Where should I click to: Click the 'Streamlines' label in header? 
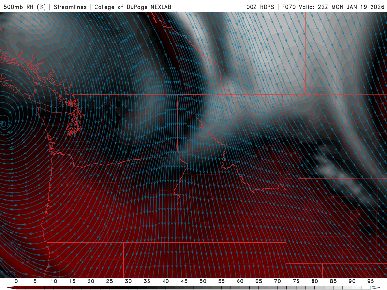pos(70,7)
